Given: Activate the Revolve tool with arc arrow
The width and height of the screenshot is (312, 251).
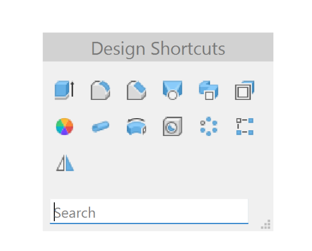Looking at the screenshot, I should (x=136, y=127).
